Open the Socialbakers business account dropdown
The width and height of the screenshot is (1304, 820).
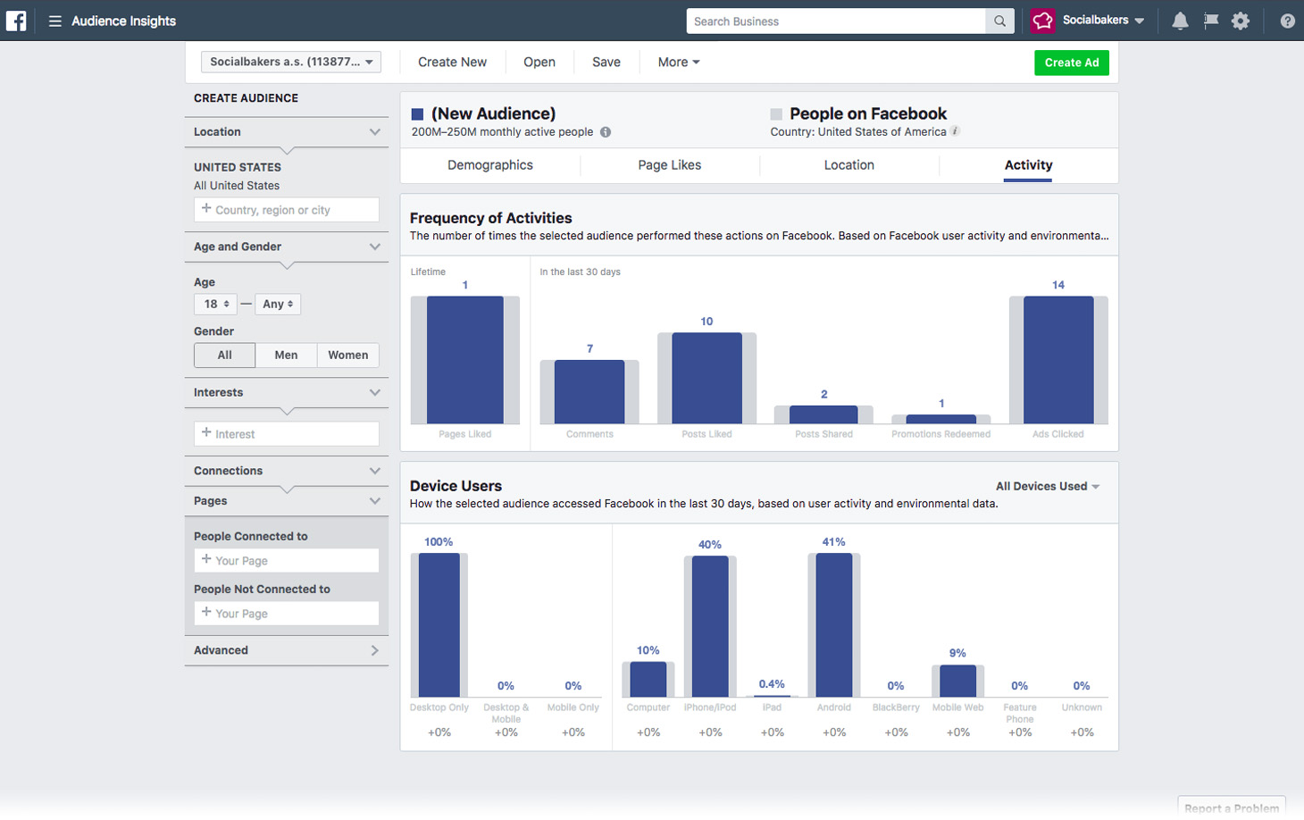tap(1103, 20)
